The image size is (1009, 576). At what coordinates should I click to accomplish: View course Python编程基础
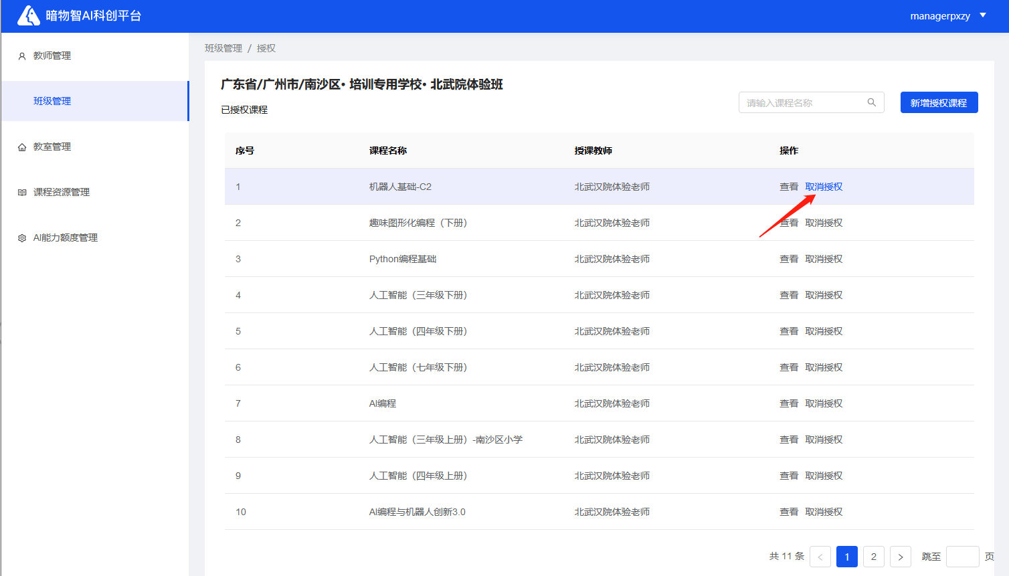pos(789,259)
